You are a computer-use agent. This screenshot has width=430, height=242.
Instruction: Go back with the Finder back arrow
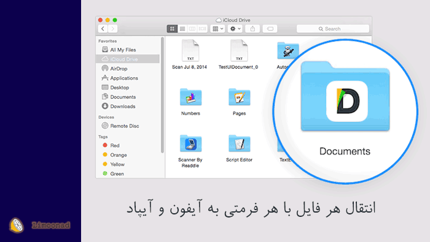tap(103, 29)
